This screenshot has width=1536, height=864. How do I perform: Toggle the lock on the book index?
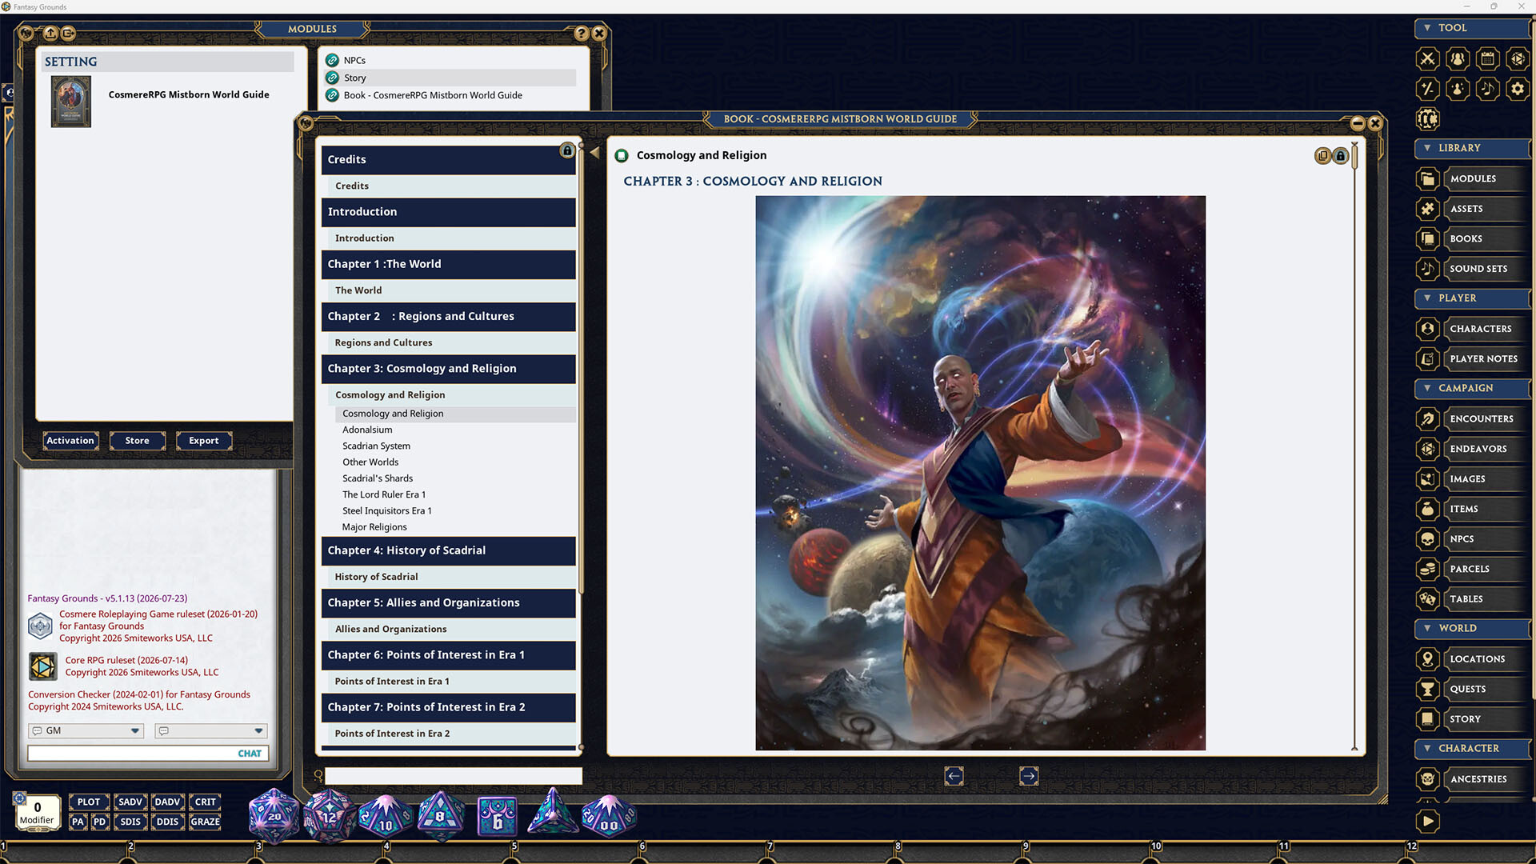[567, 150]
